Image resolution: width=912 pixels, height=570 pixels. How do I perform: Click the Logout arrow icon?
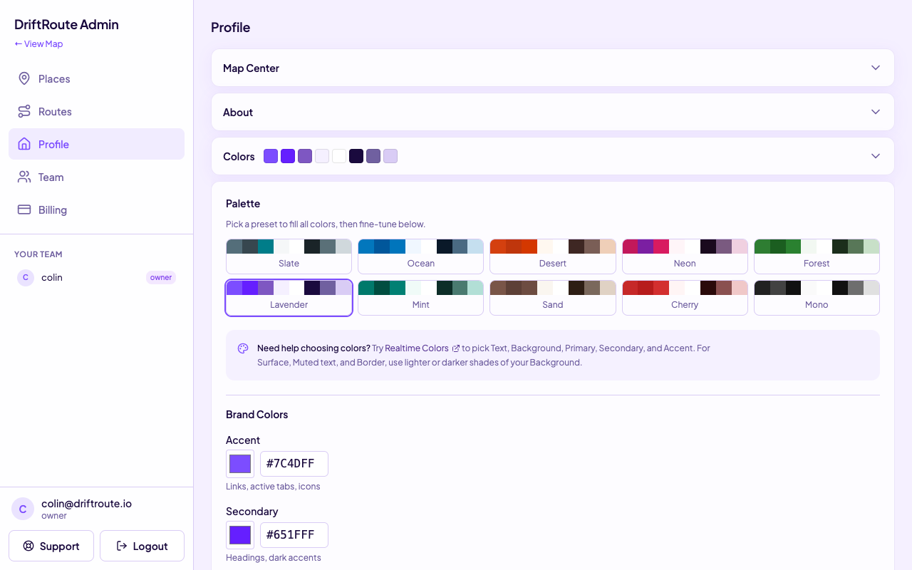tap(122, 546)
